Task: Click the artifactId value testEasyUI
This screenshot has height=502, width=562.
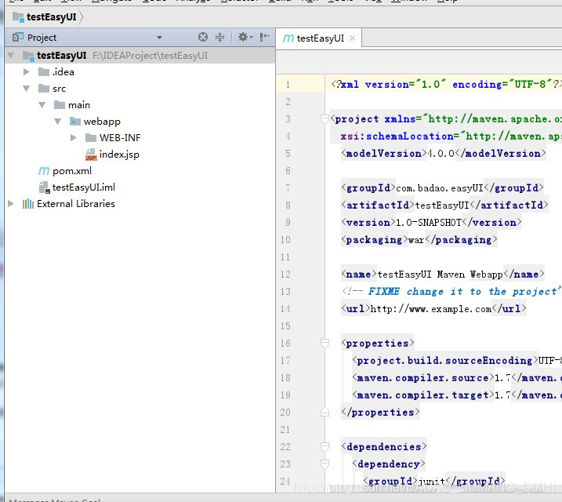Action: point(442,206)
